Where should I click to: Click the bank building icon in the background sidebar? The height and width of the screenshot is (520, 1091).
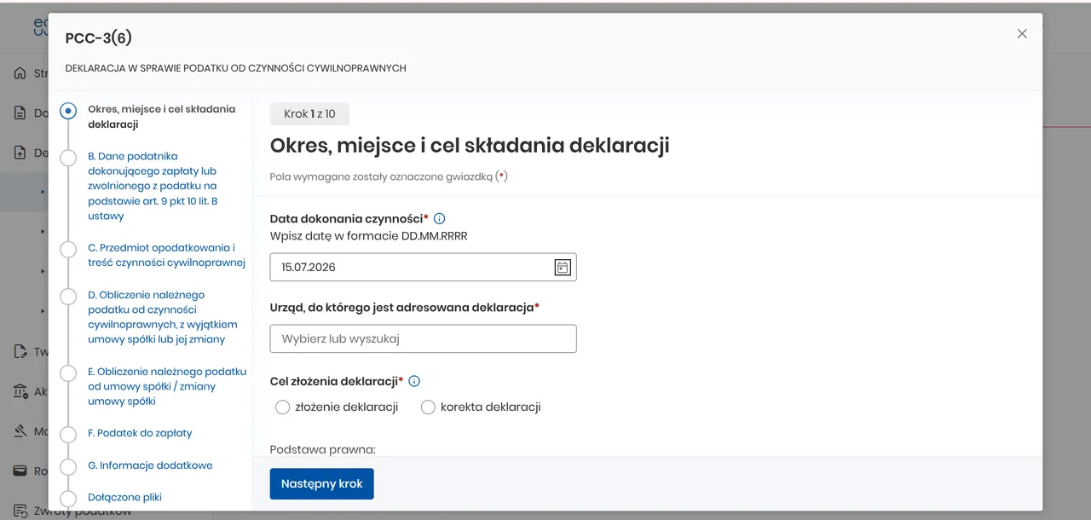pyautogui.click(x=20, y=391)
